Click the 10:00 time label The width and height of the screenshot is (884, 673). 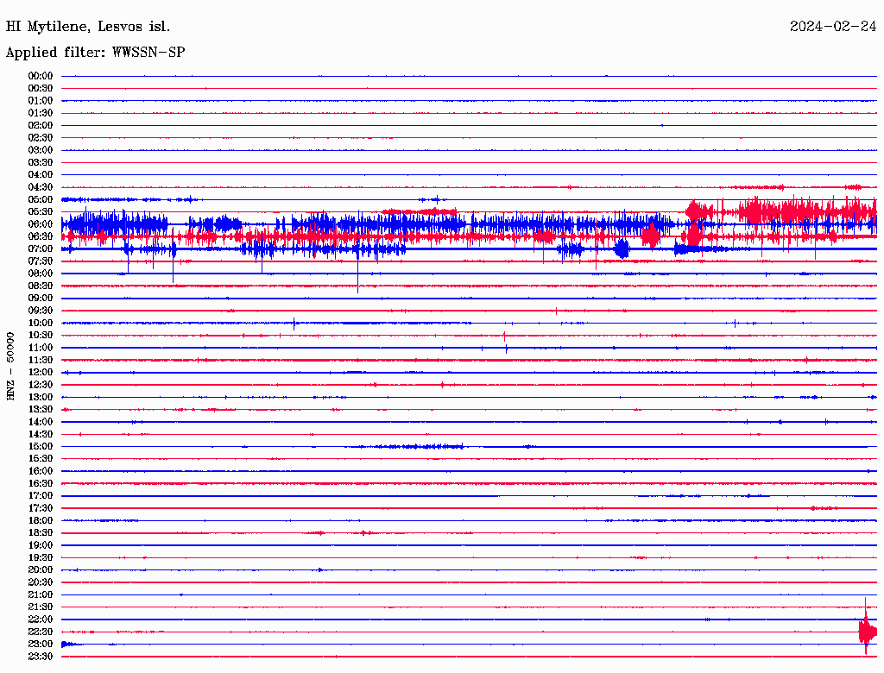pos(41,323)
